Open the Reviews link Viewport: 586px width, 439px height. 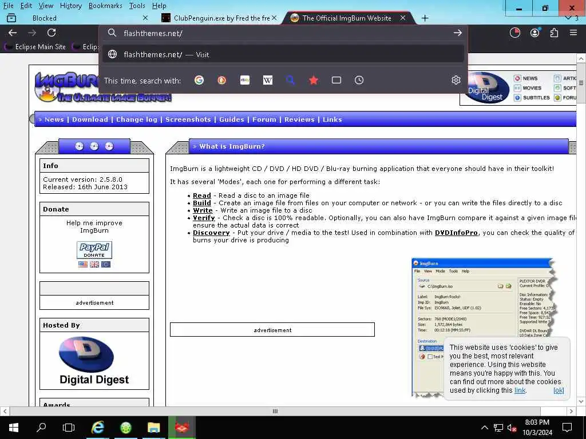[299, 119]
